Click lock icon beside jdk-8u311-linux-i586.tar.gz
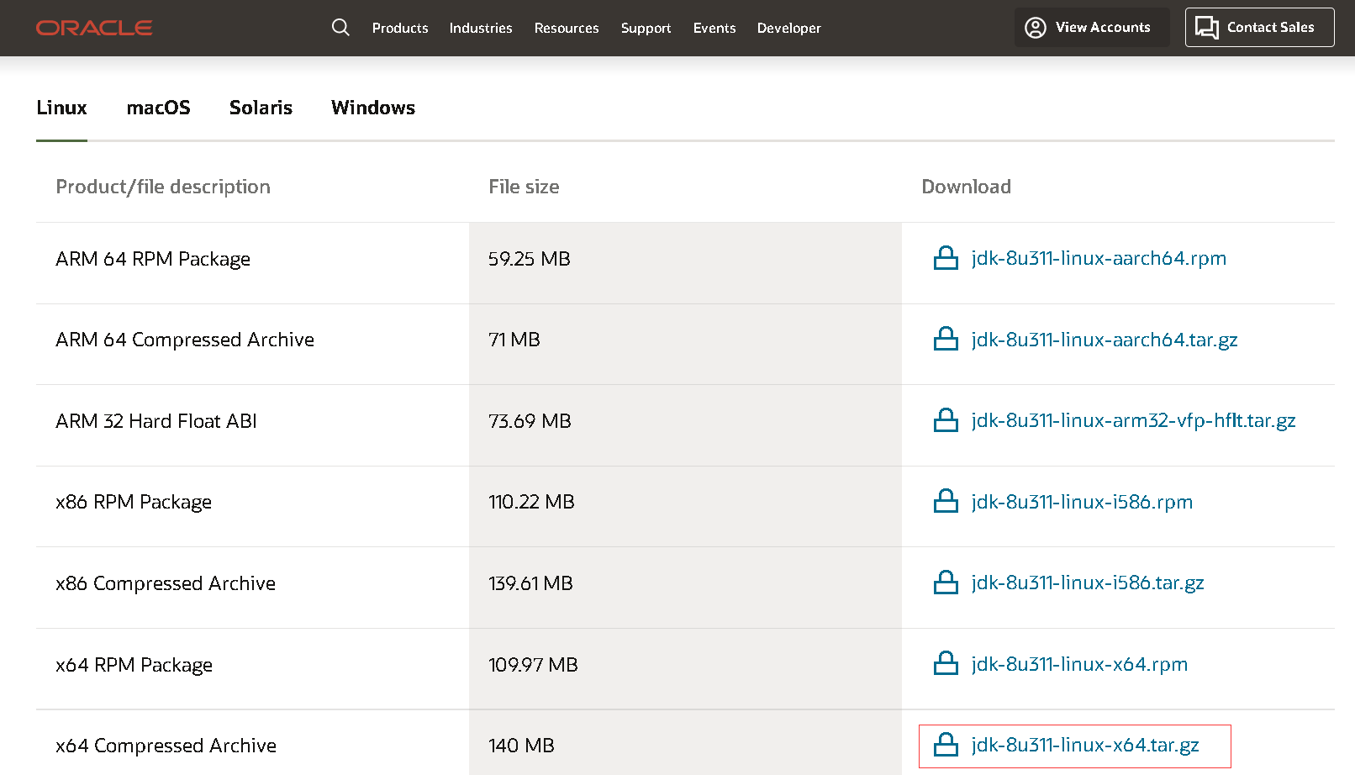The image size is (1355, 775). (946, 583)
